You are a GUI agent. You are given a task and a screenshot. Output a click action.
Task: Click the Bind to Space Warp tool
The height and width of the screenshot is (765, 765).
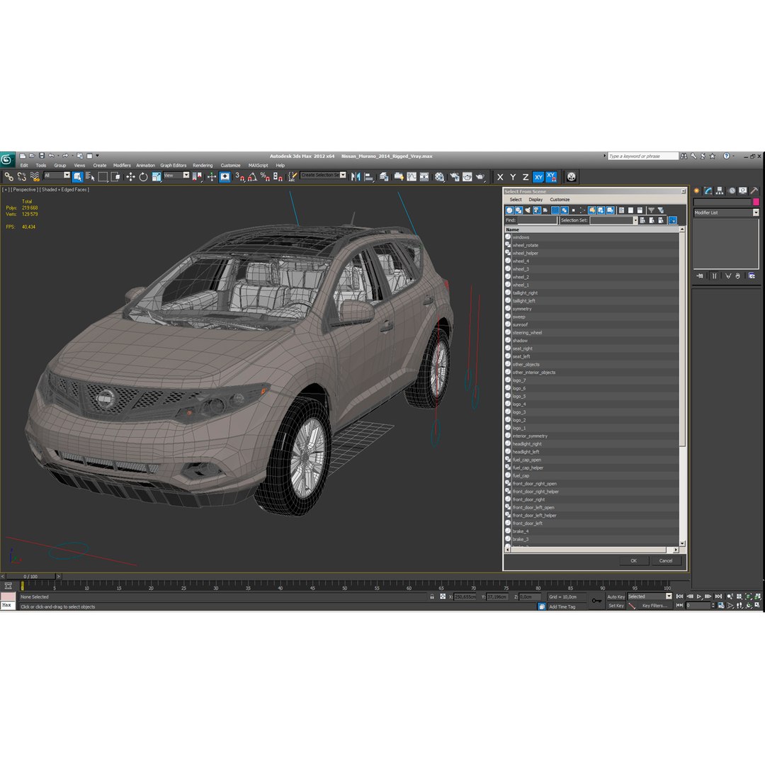35,177
